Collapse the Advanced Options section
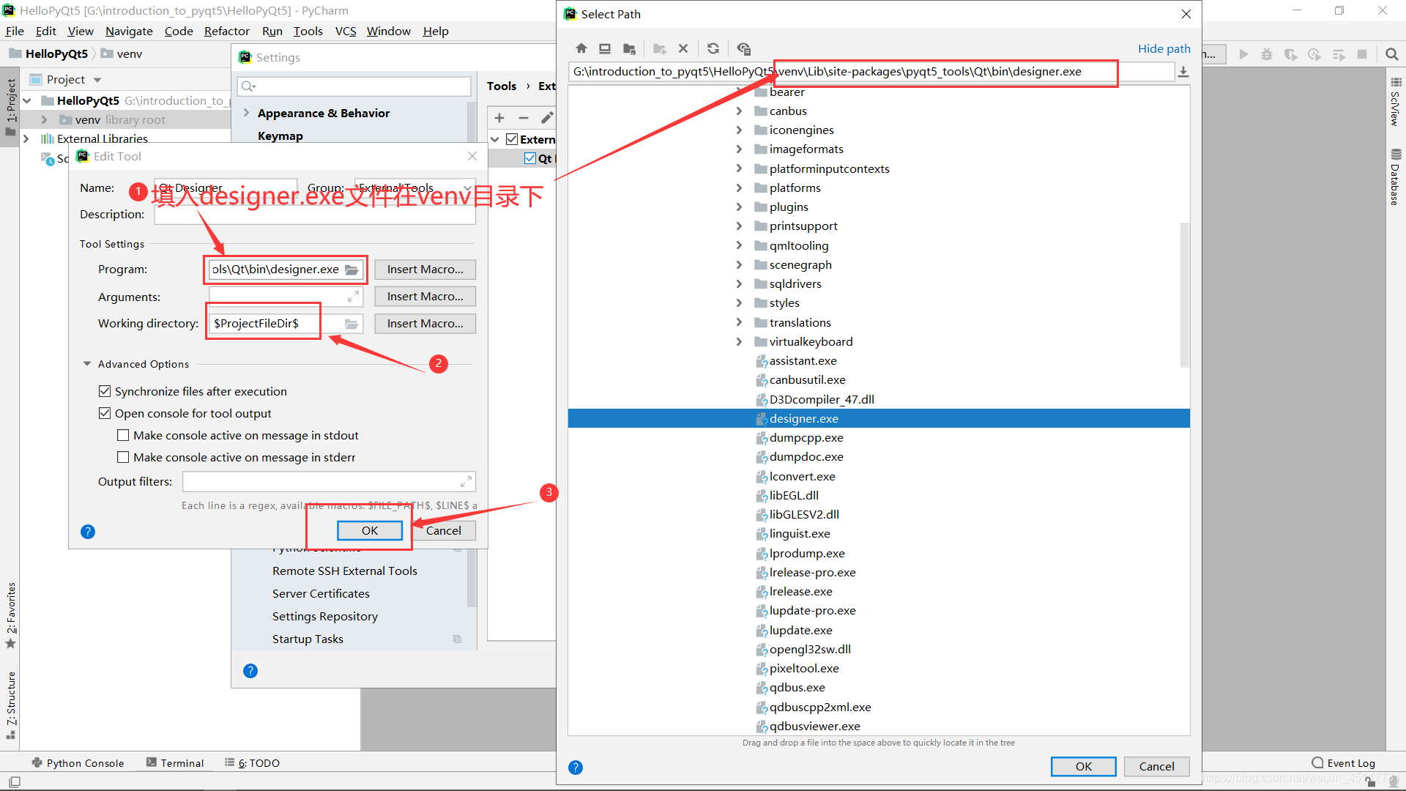 click(87, 364)
